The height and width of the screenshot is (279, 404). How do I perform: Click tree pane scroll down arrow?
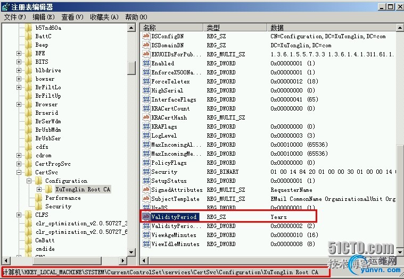(131, 252)
